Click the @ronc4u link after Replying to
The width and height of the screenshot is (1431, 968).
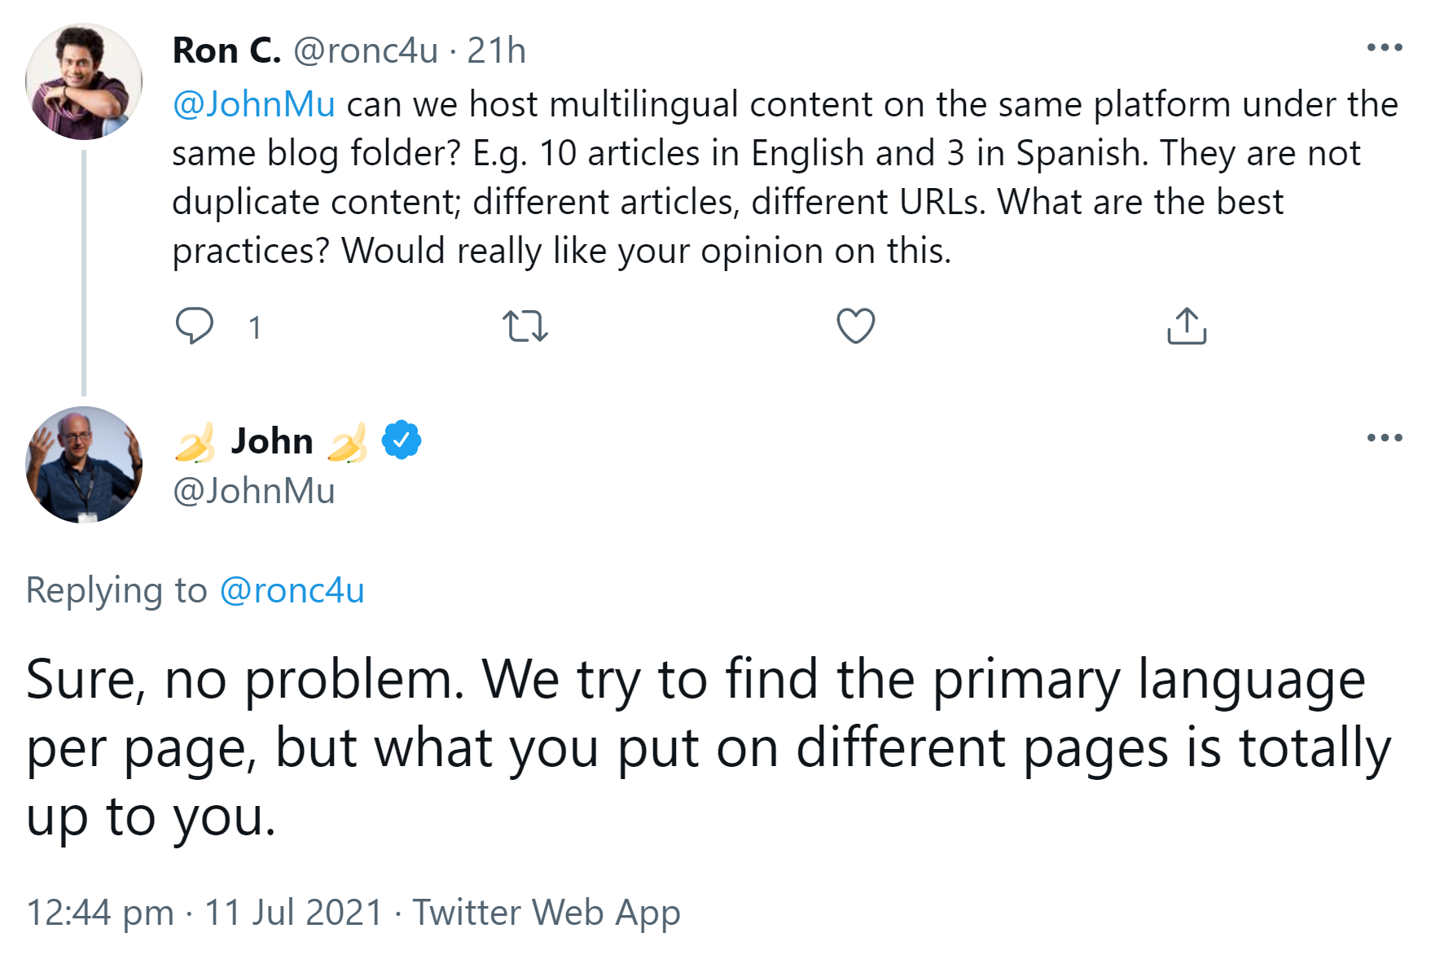(292, 590)
